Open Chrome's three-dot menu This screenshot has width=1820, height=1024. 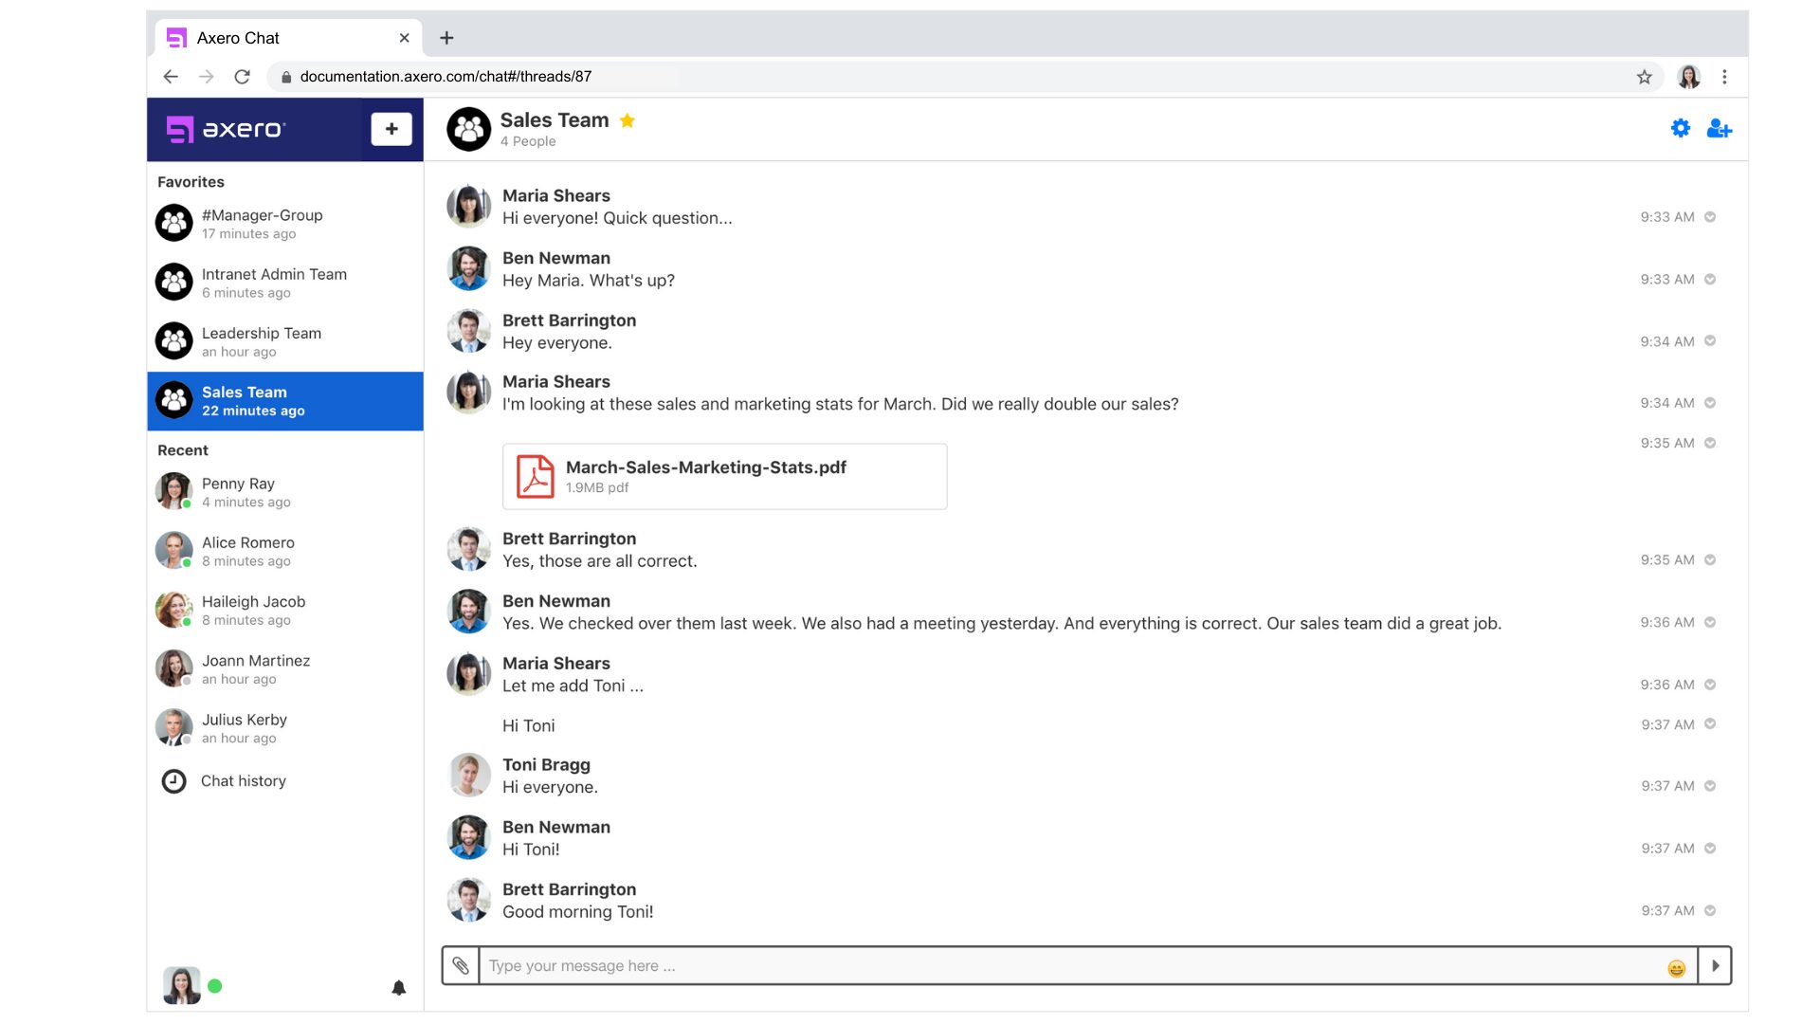pyautogui.click(x=1724, y=77)
